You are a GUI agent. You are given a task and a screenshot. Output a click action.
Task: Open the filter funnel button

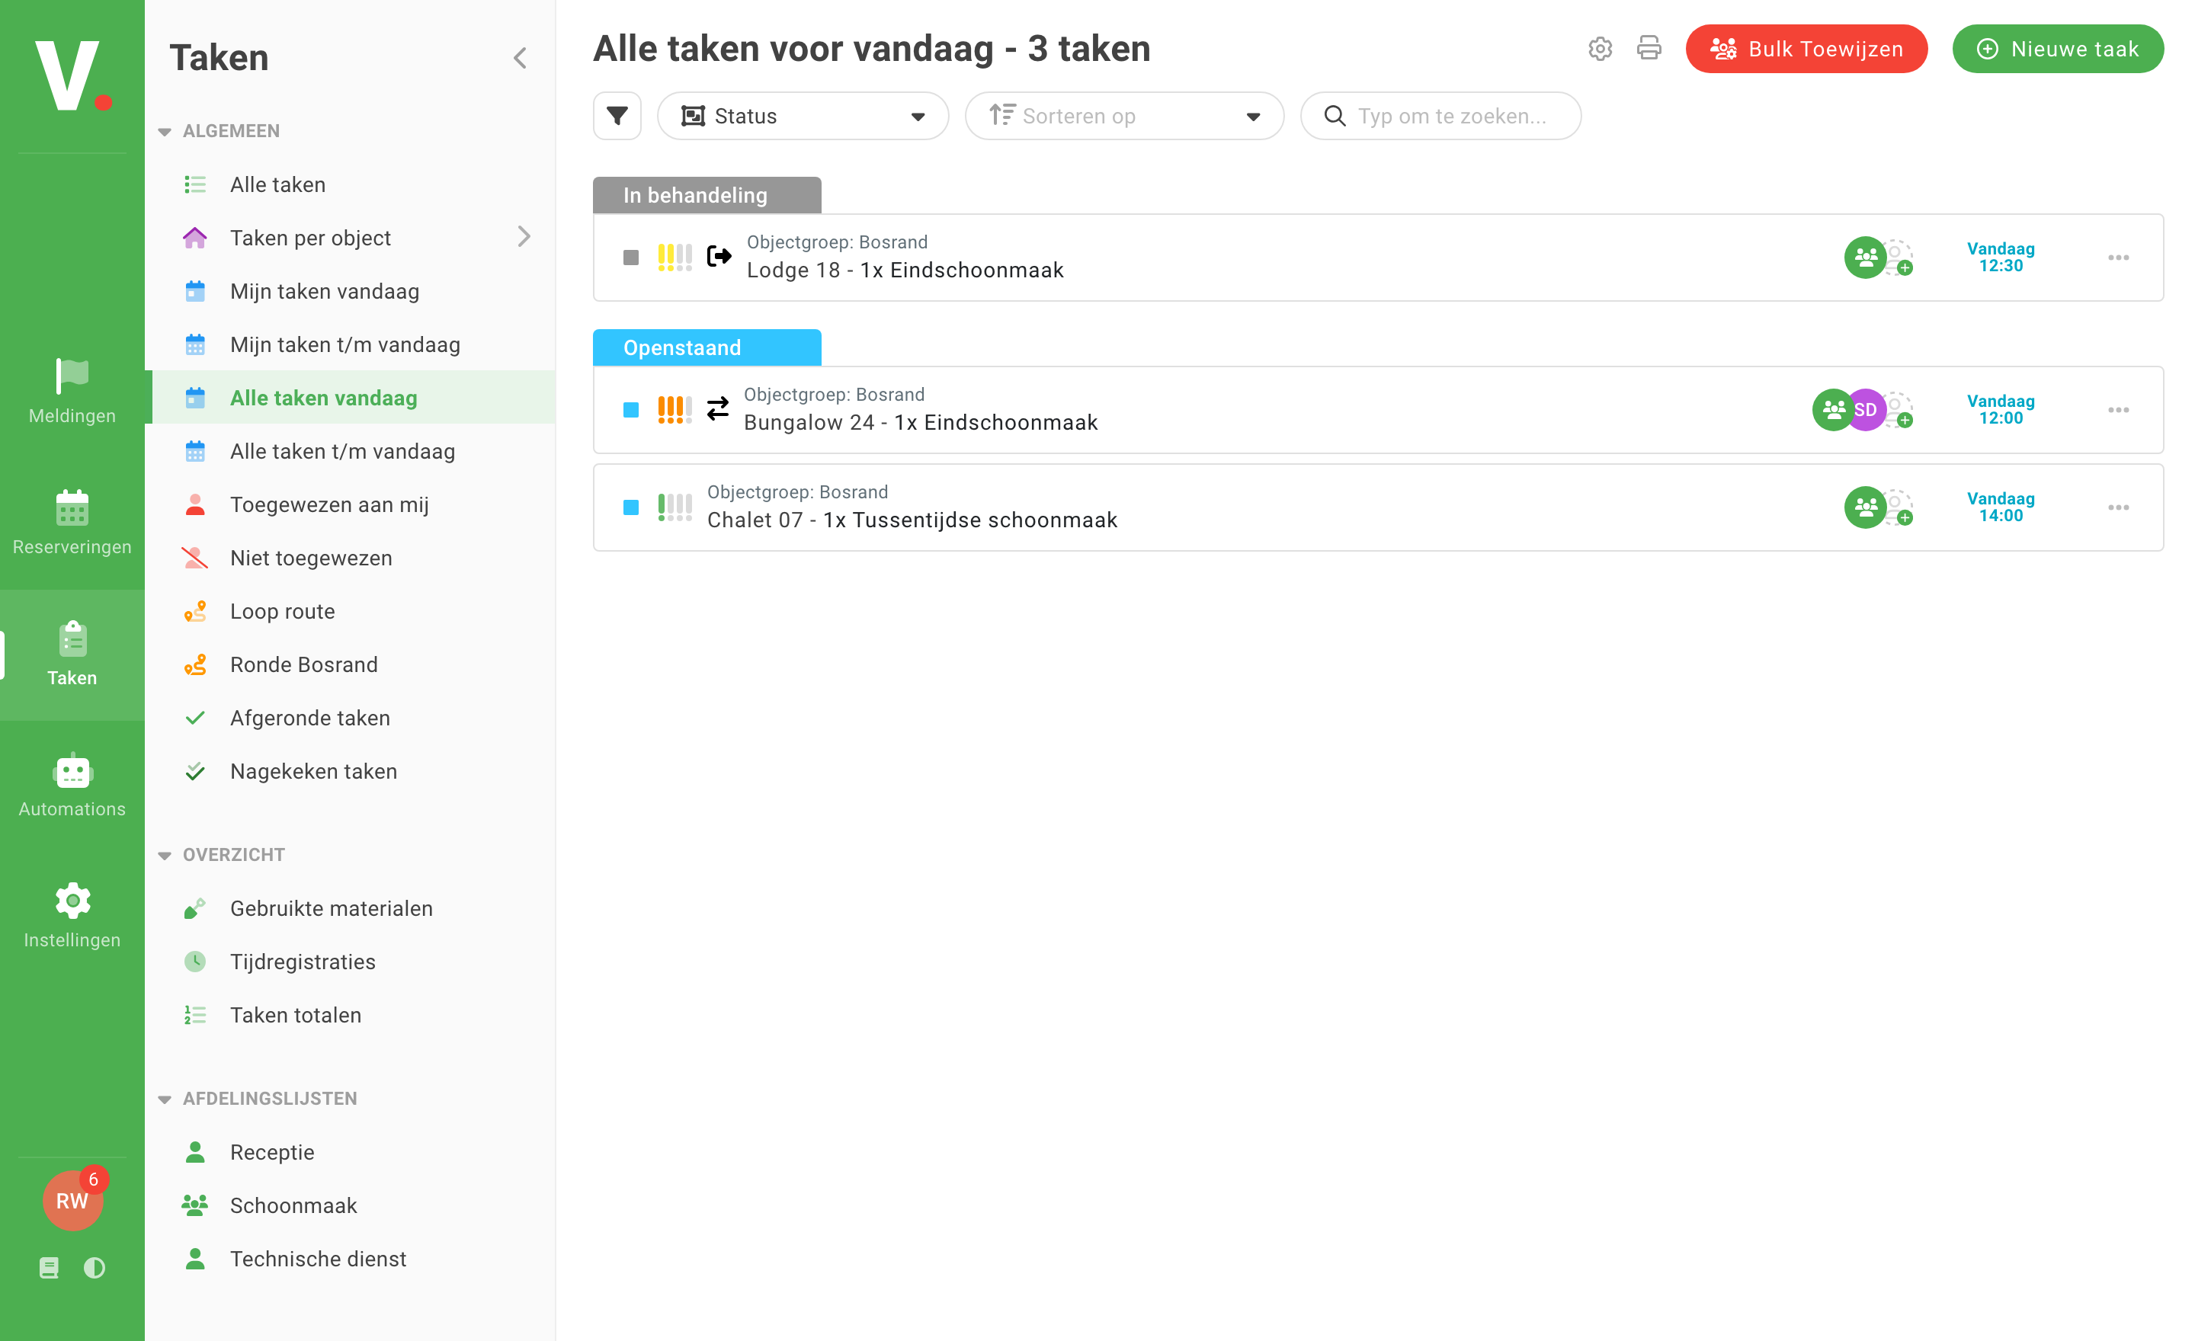point(617,116)
